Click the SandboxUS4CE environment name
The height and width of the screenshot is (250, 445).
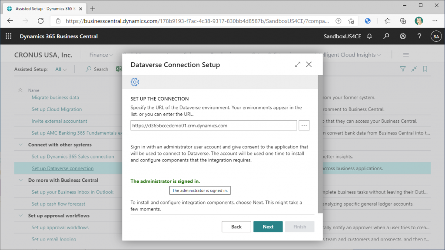(x=342, y=36)
